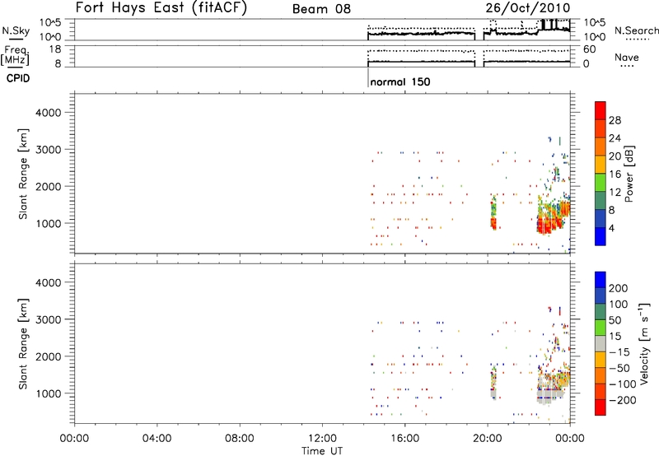Screen dimensions: 659x456
Task: Click the 'N.Sky' axis label
Action: click(x=16, y=30)
